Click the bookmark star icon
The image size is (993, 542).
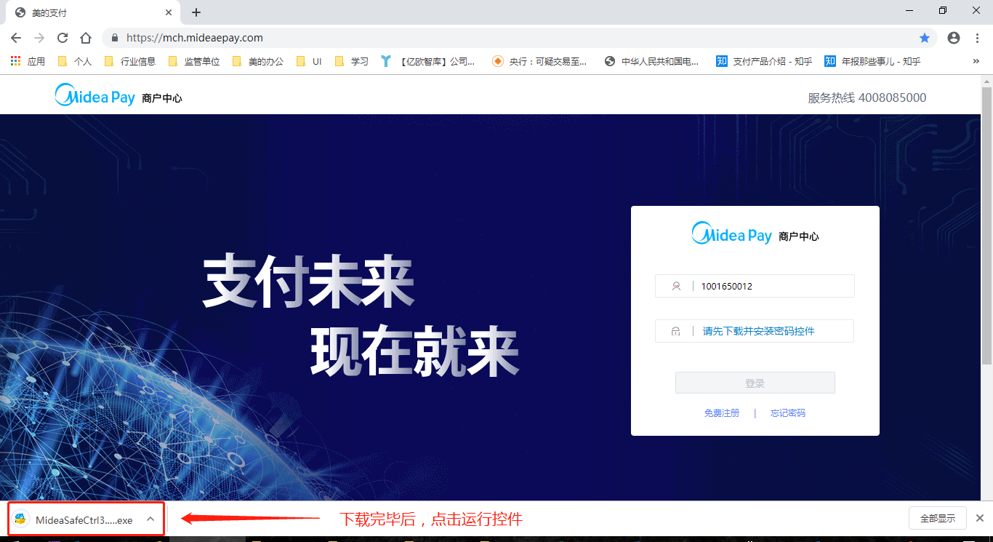tap(925, 38)
